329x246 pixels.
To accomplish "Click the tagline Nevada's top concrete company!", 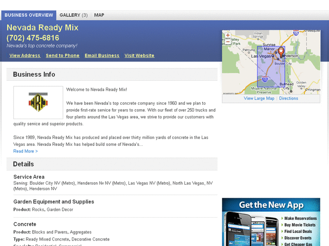I will [x=42, y=46].
